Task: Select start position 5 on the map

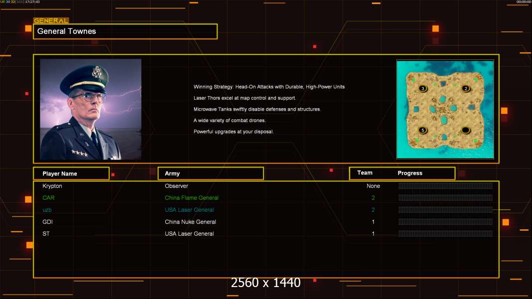Action: (x=422, y=130)
